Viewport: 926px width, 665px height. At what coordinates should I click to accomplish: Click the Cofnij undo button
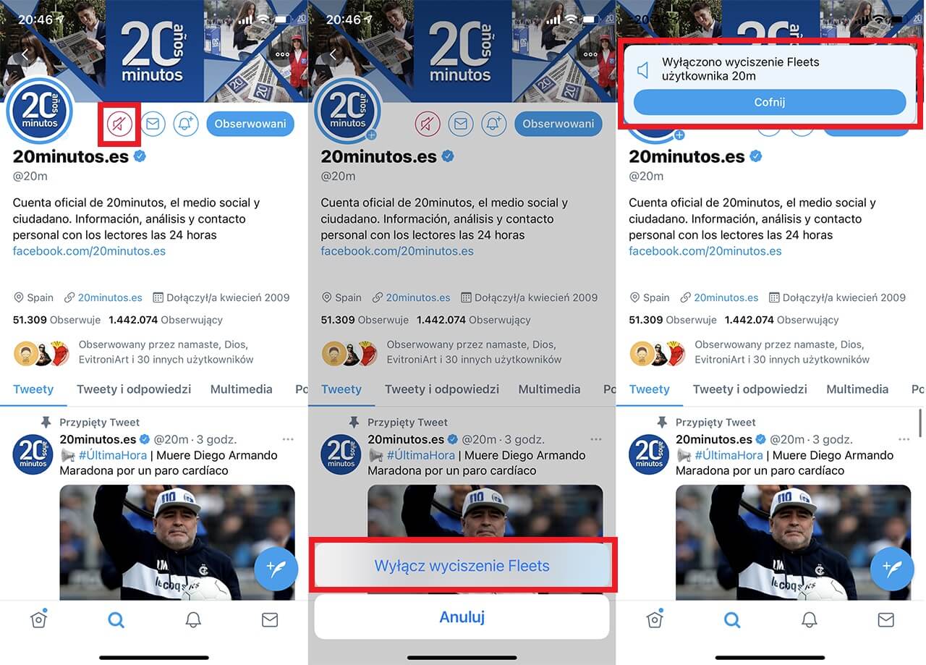click(x=770, y=102)
